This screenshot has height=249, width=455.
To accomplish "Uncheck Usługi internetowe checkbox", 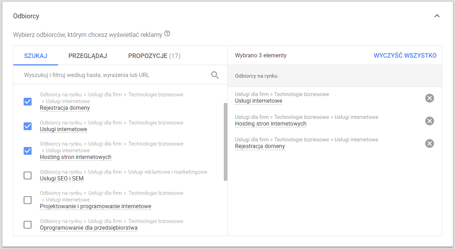I will (x=27, y=126).
